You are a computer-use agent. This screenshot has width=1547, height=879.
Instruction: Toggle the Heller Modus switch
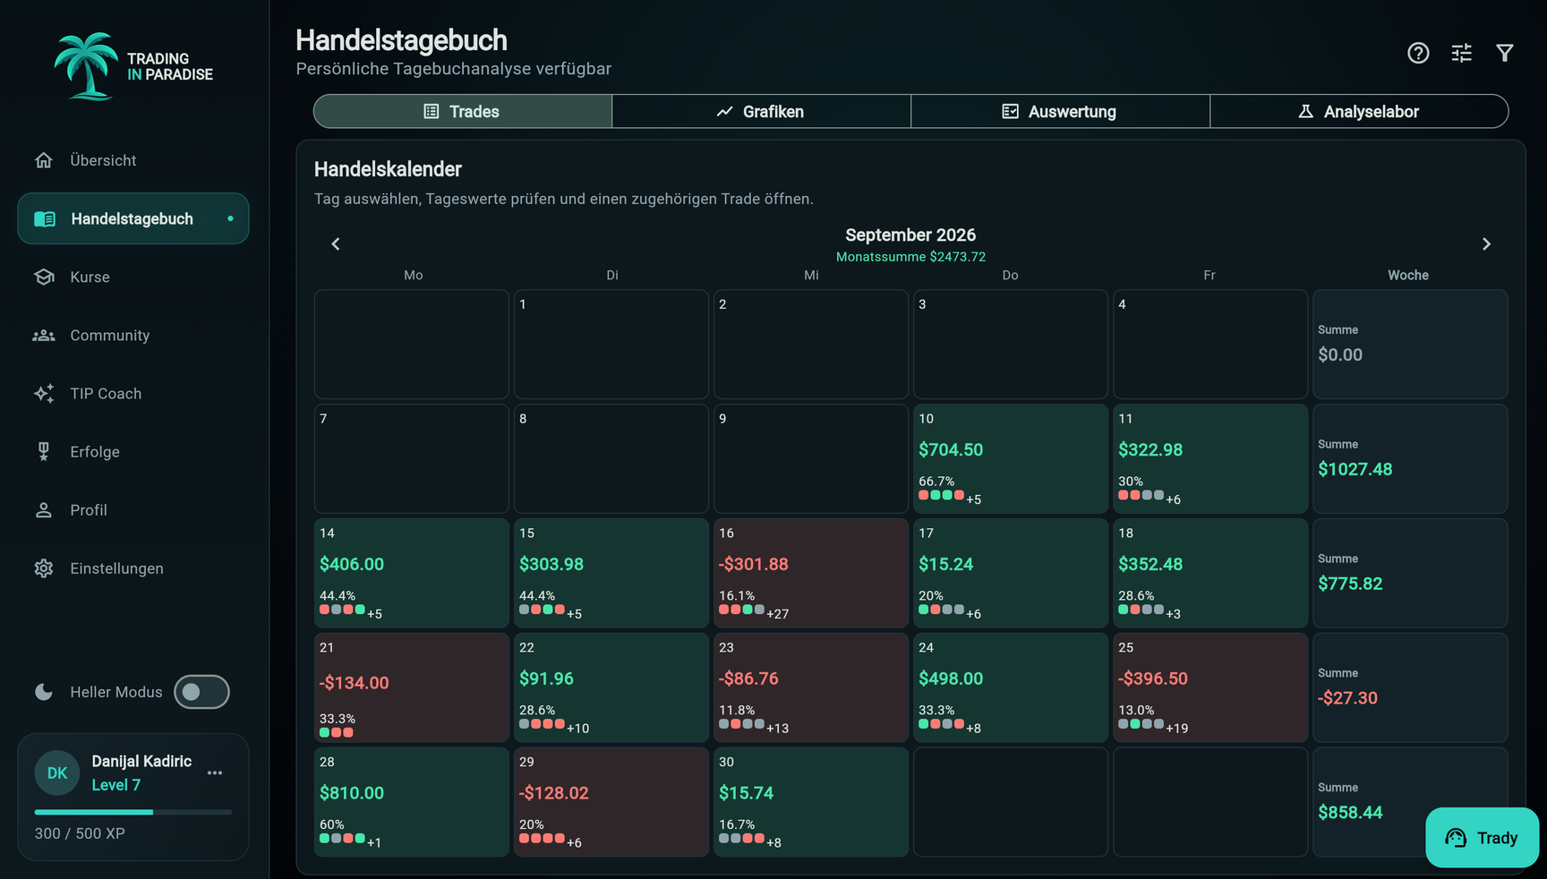pyautogui.click(x=201, y=692)
